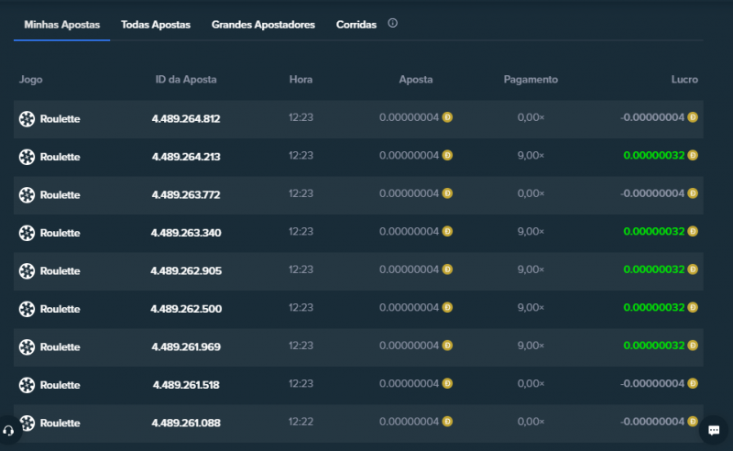The image size is (733, 451).
Task: Open bet ID 4.489.262.500
Action: tap(186, 309)
